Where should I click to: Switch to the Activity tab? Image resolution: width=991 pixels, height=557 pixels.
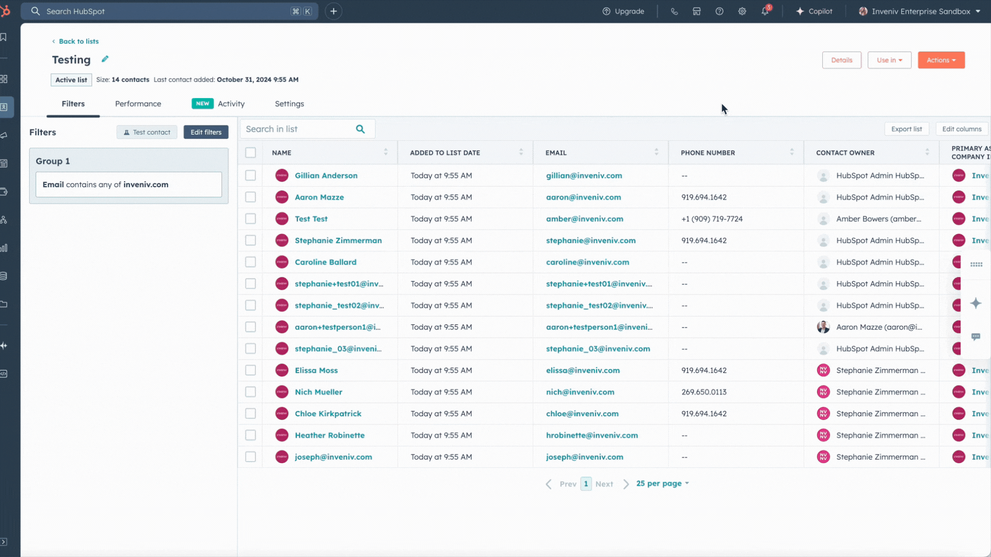tap(218, 104)
